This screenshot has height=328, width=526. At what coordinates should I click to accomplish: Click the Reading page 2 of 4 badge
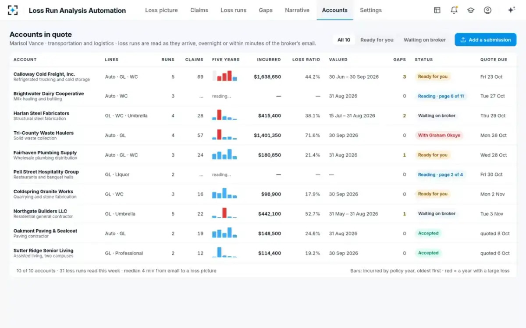coord(440,174)
